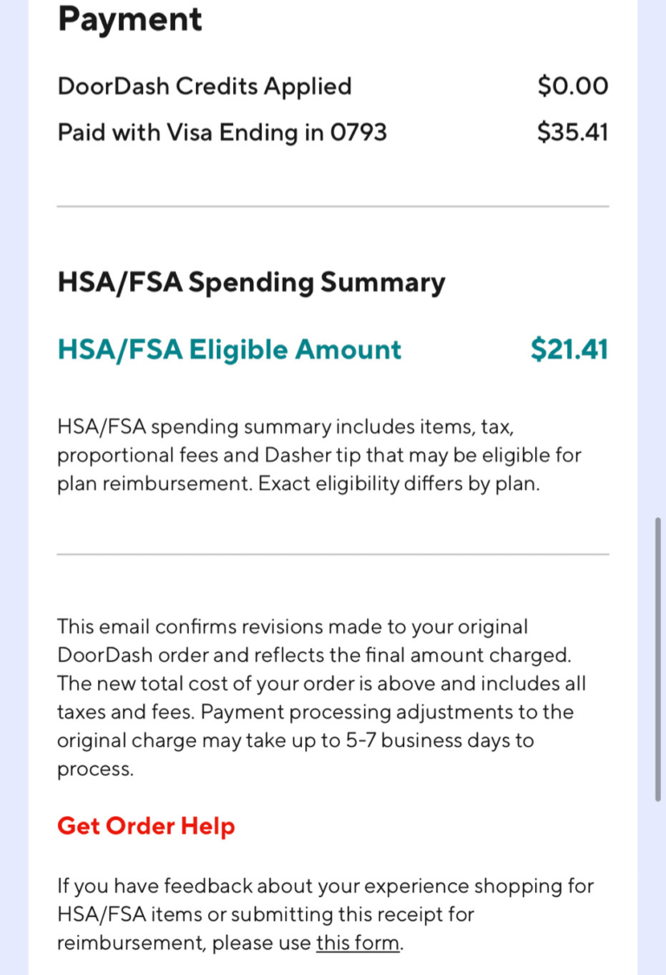Select the Payment section heading
666x975 pixels.
[130, 19]
